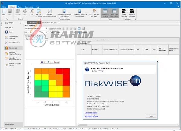Click the Restore Database icon

[132, 13]
